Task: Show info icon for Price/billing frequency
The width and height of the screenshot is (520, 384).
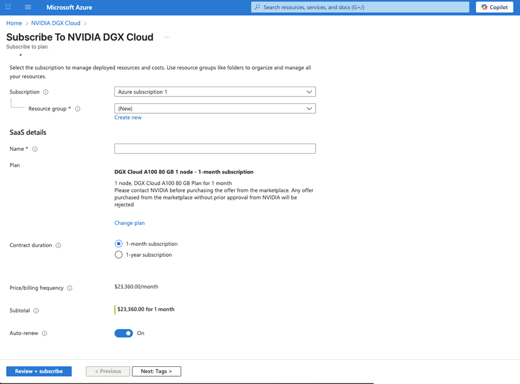Action: click(x=69, y=288)
